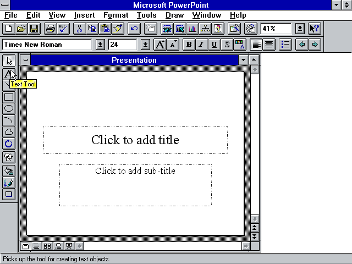Toggle Line with the pen icon

click(x=9, y=183)
